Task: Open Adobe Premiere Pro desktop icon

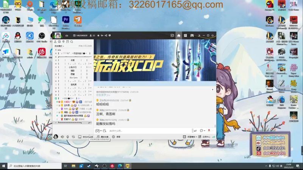Action: [66, 22]
